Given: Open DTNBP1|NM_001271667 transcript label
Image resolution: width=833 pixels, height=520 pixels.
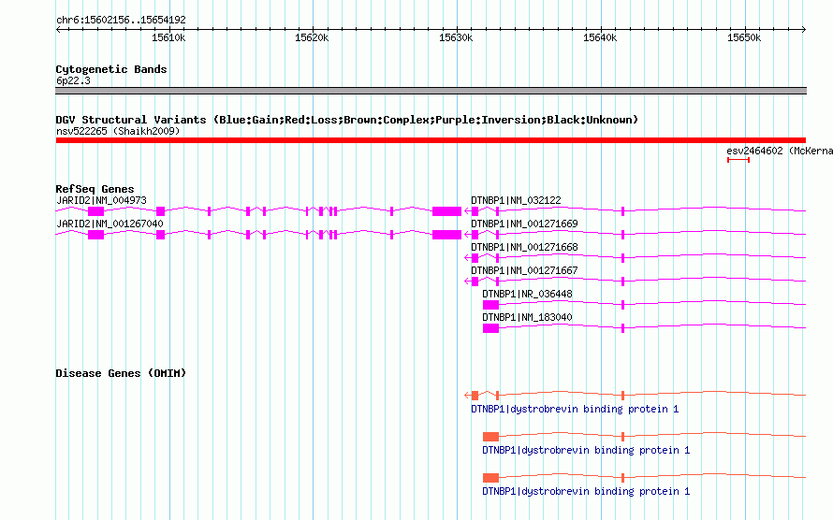Looking at the screenshot, I should click(524, 270).
